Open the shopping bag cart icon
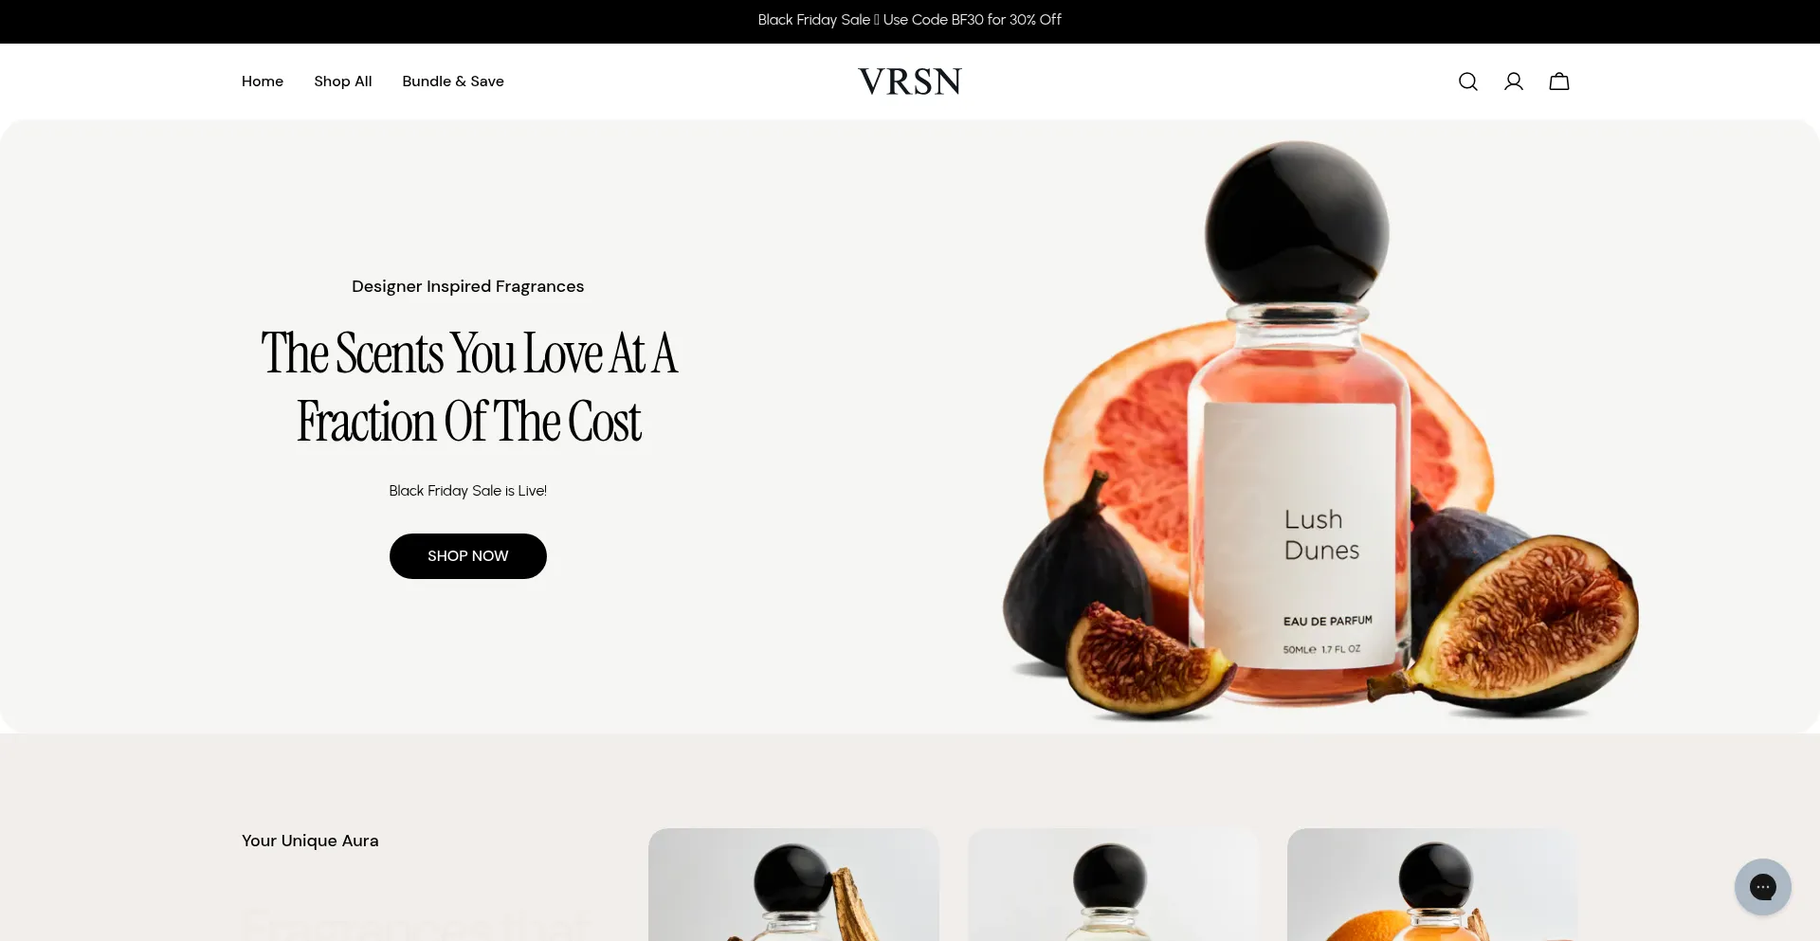 [1559, 81]
